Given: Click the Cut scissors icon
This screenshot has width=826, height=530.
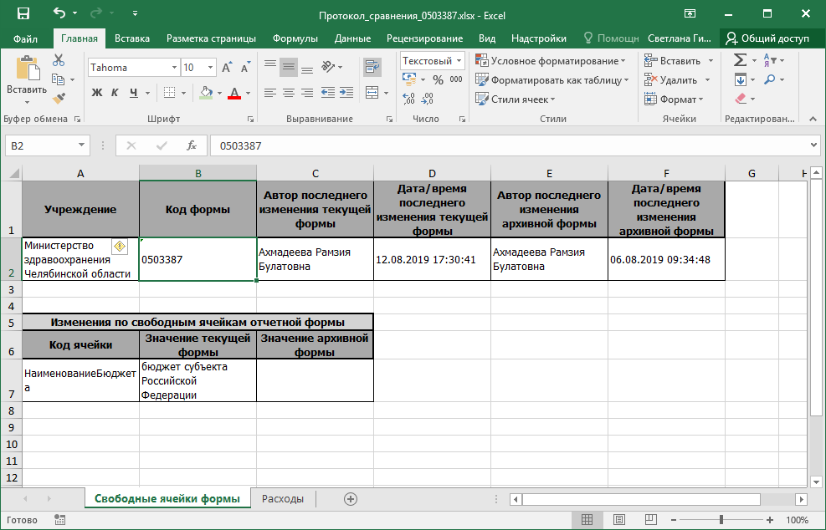Looking at the screenshot, I should pos(59,60).
